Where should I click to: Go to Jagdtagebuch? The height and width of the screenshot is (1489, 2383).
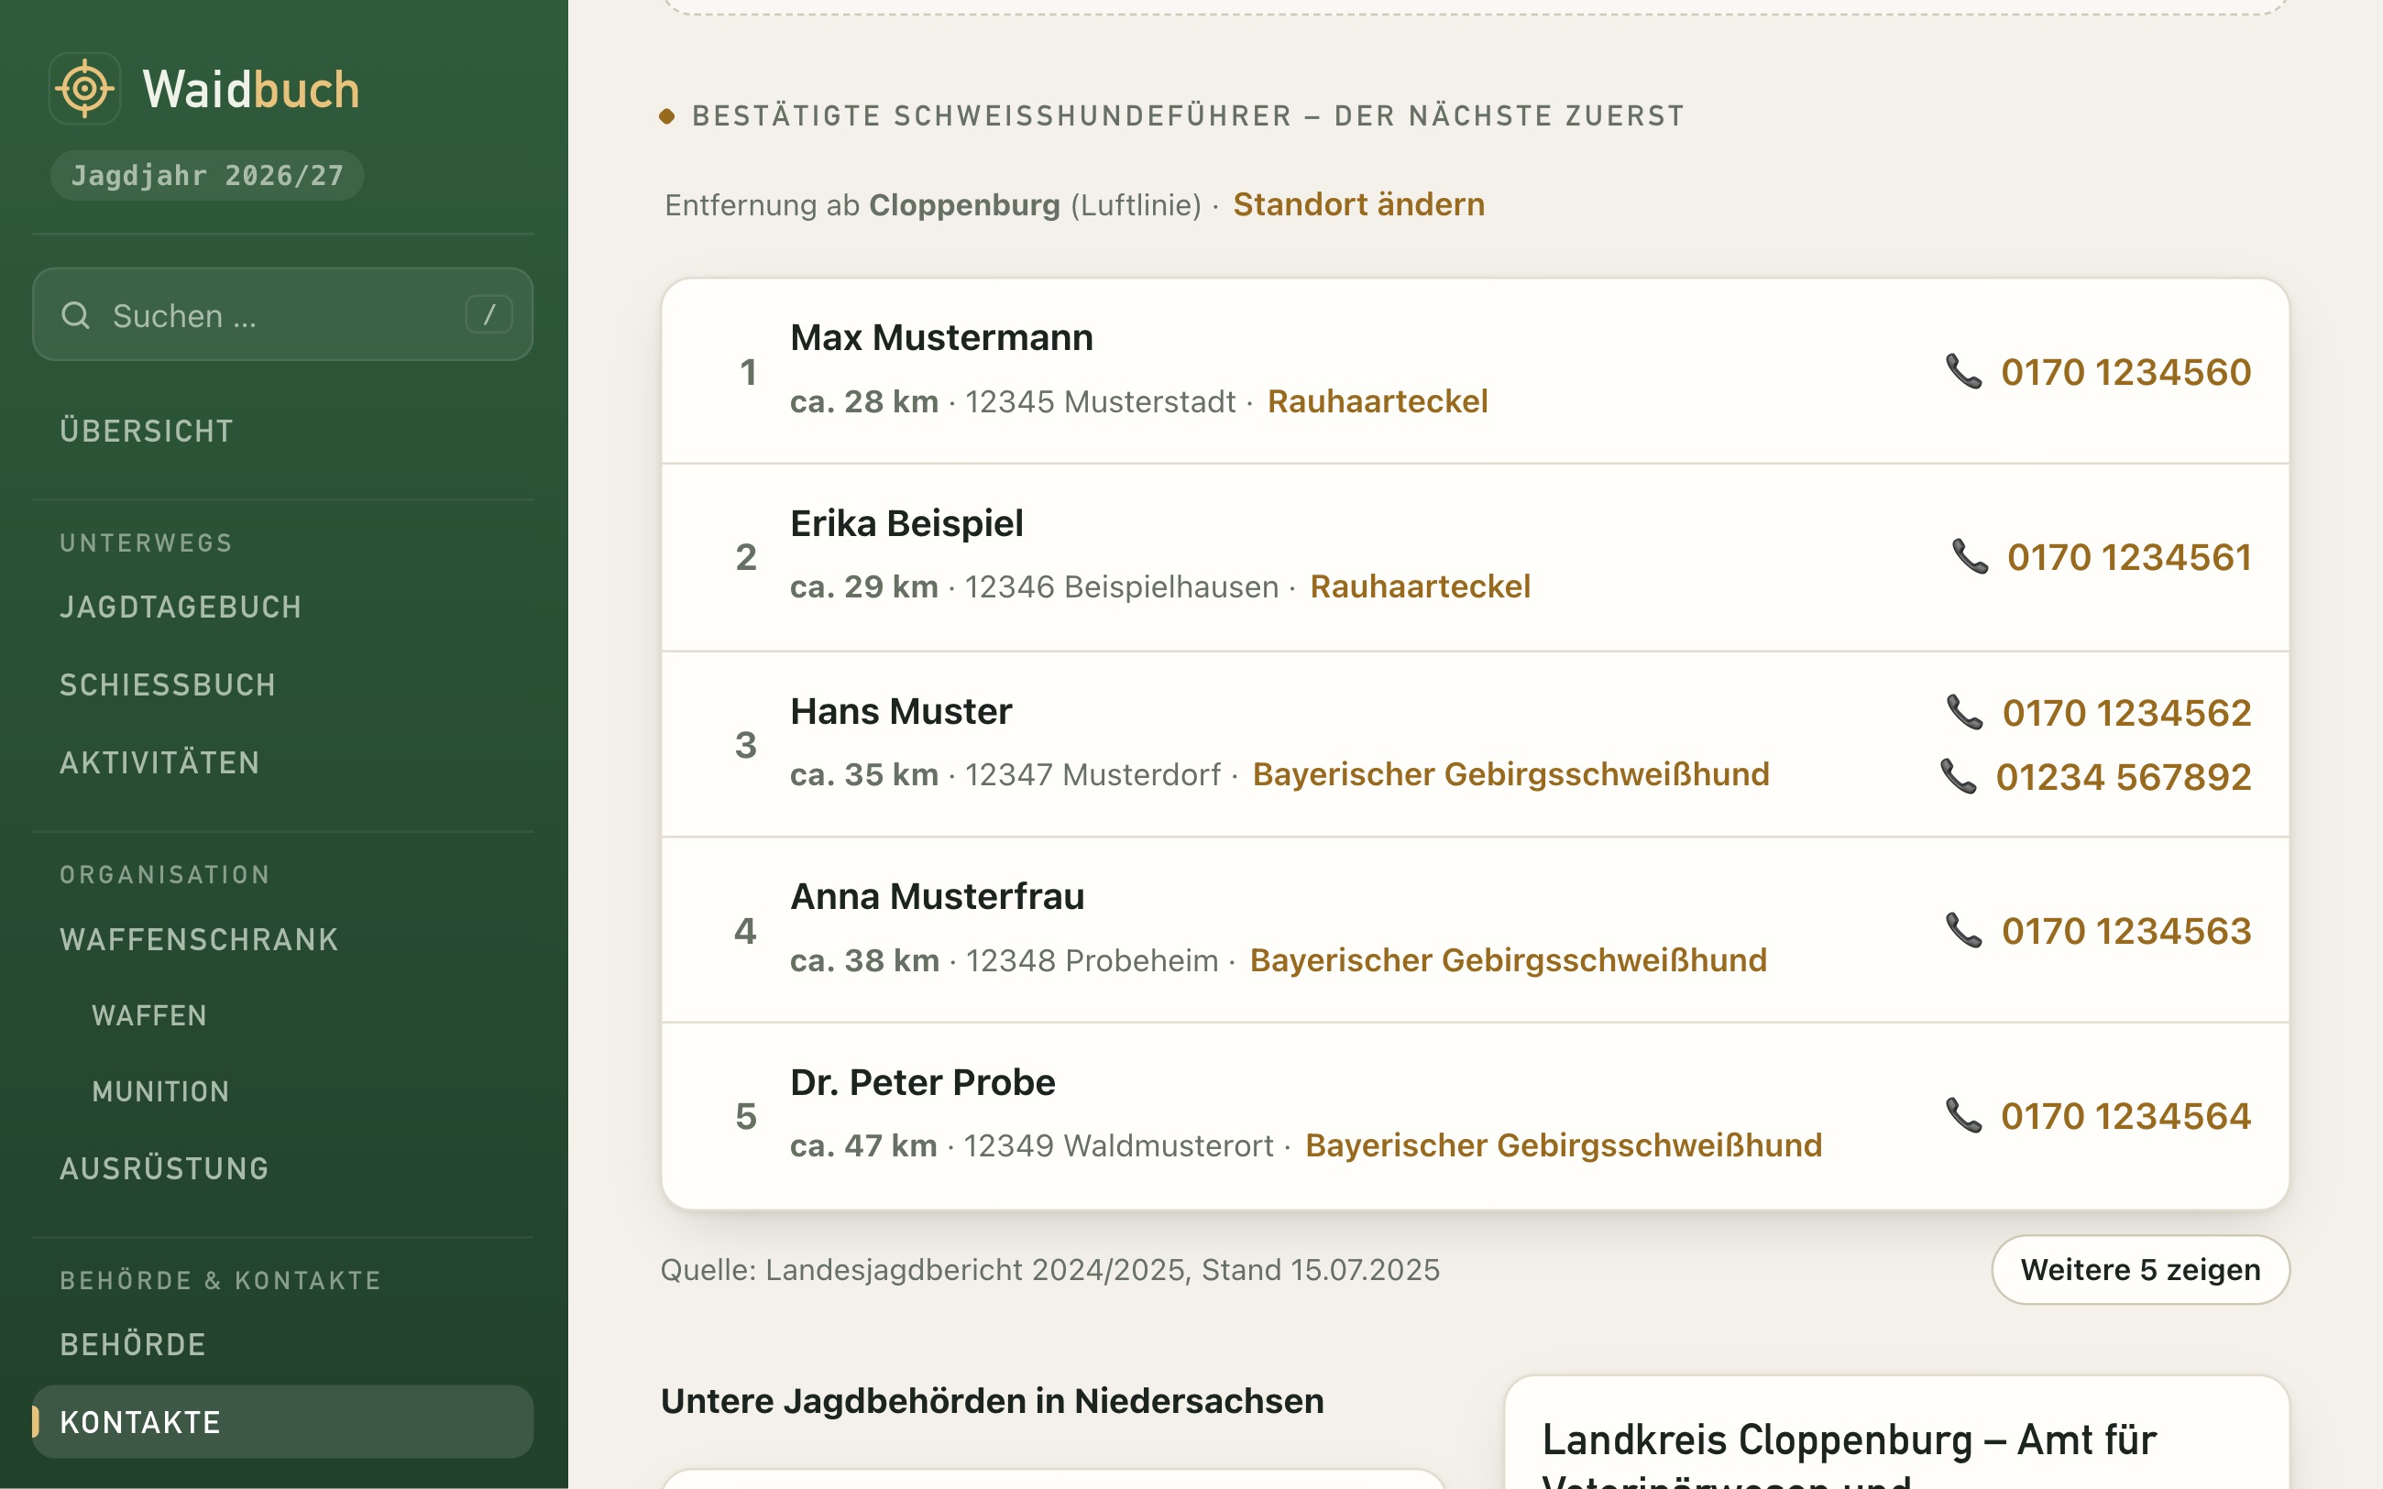pyautogui.click(x=181, y=607)
